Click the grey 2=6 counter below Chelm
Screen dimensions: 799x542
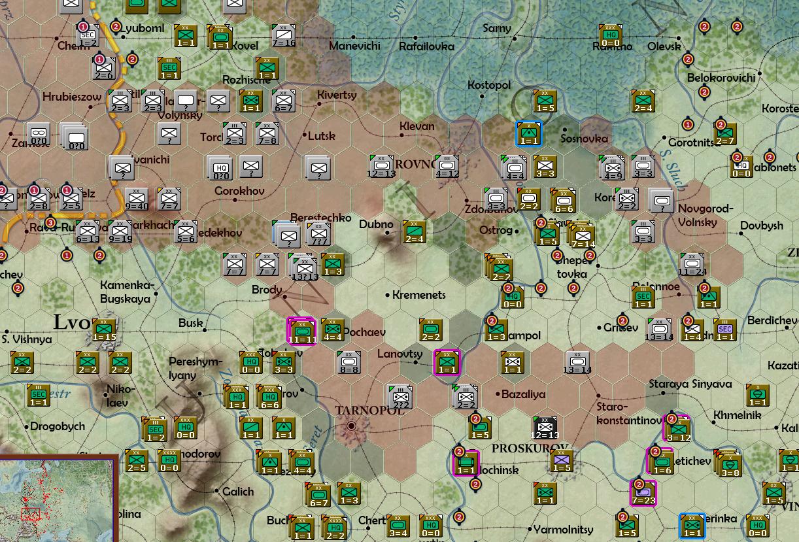click(x=104, y=68)
